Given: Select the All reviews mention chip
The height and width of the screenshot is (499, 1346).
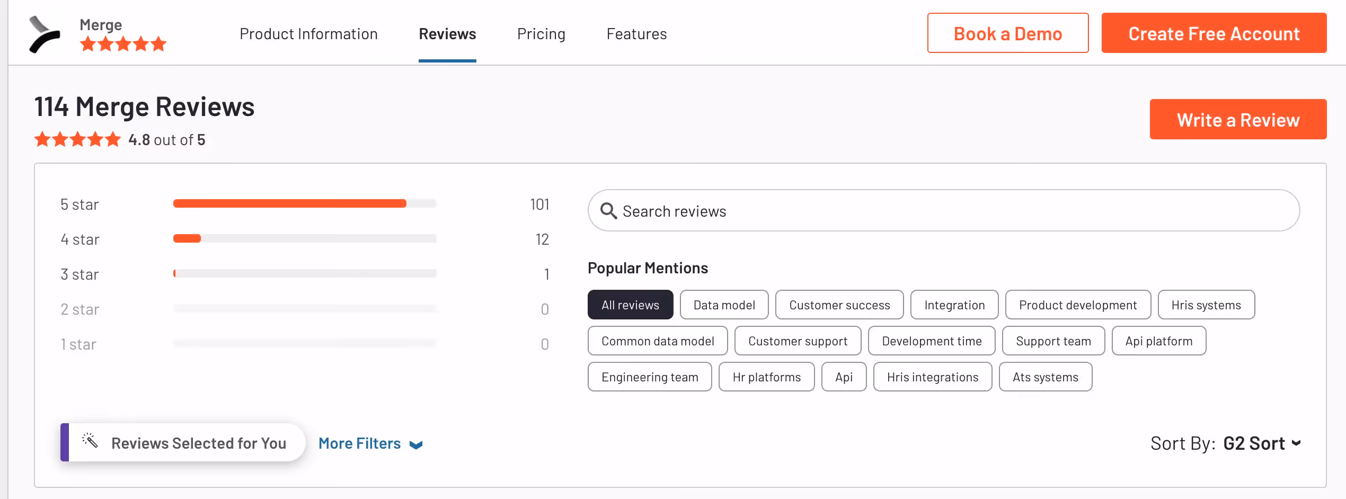Looking at the screenshot, I should coord(630,305).
